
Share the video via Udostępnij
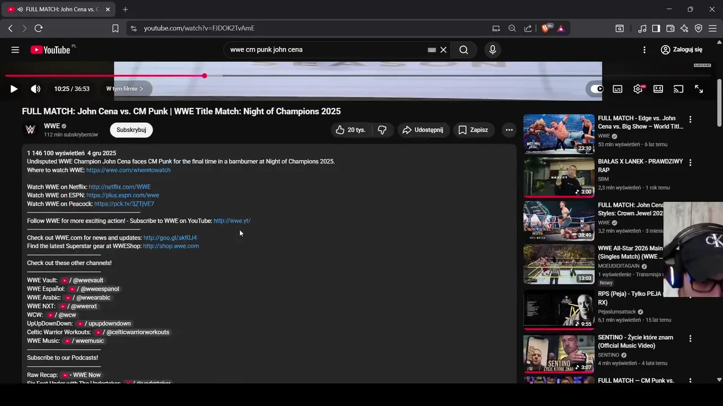(x=423, y=130)
